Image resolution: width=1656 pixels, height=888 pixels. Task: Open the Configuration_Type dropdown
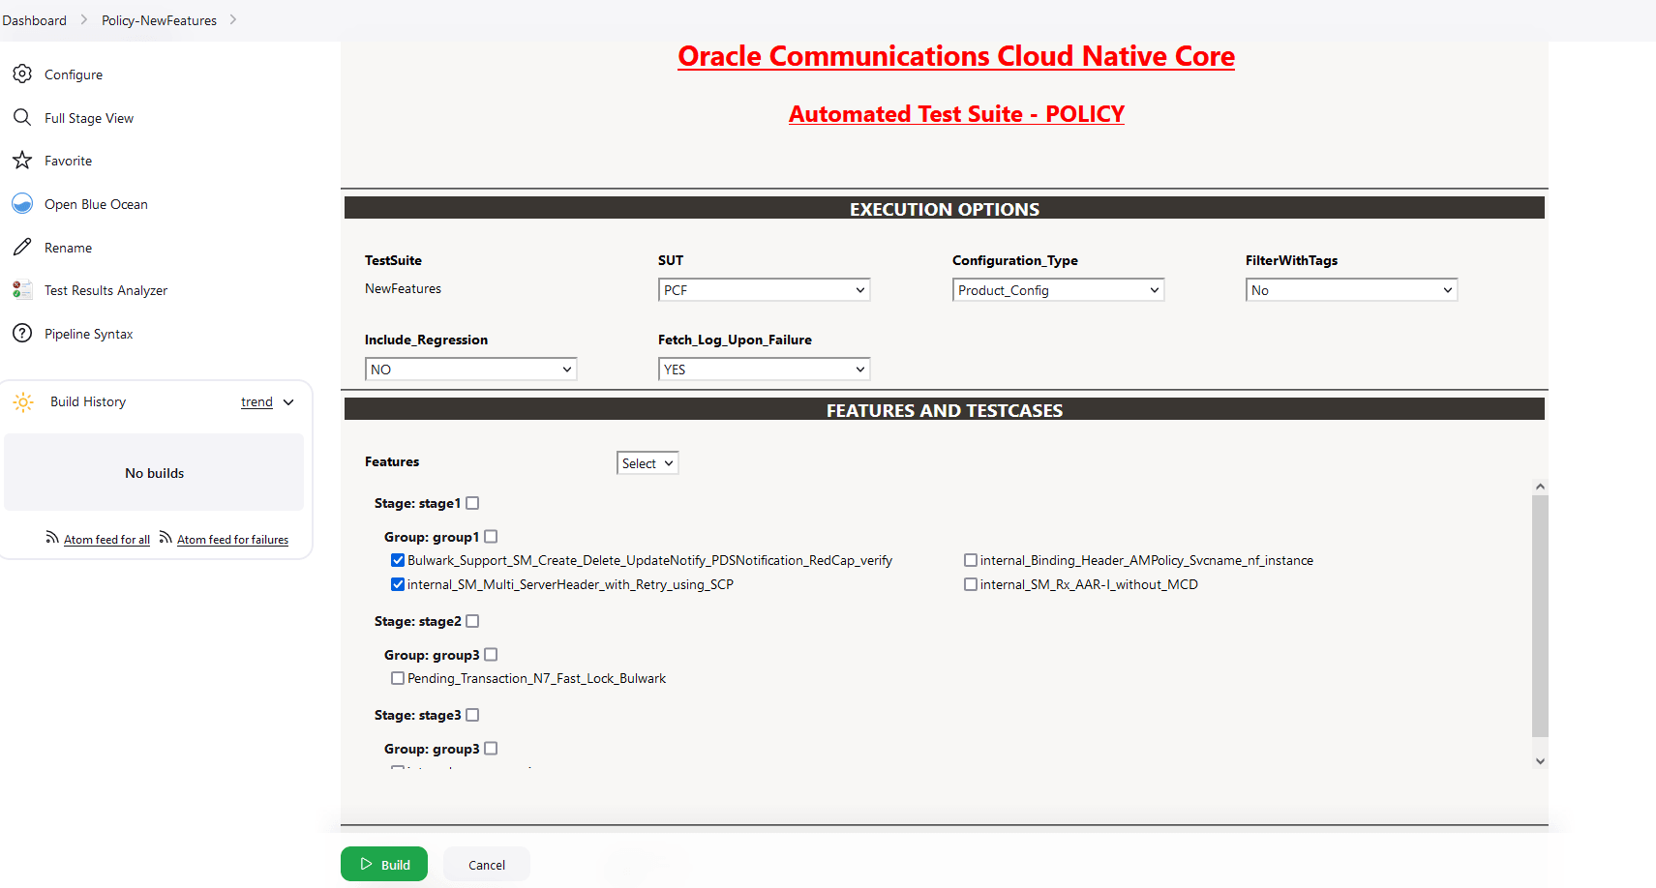pos(1058,290)
